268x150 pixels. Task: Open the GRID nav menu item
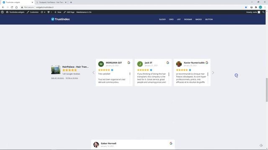(171, 20)
